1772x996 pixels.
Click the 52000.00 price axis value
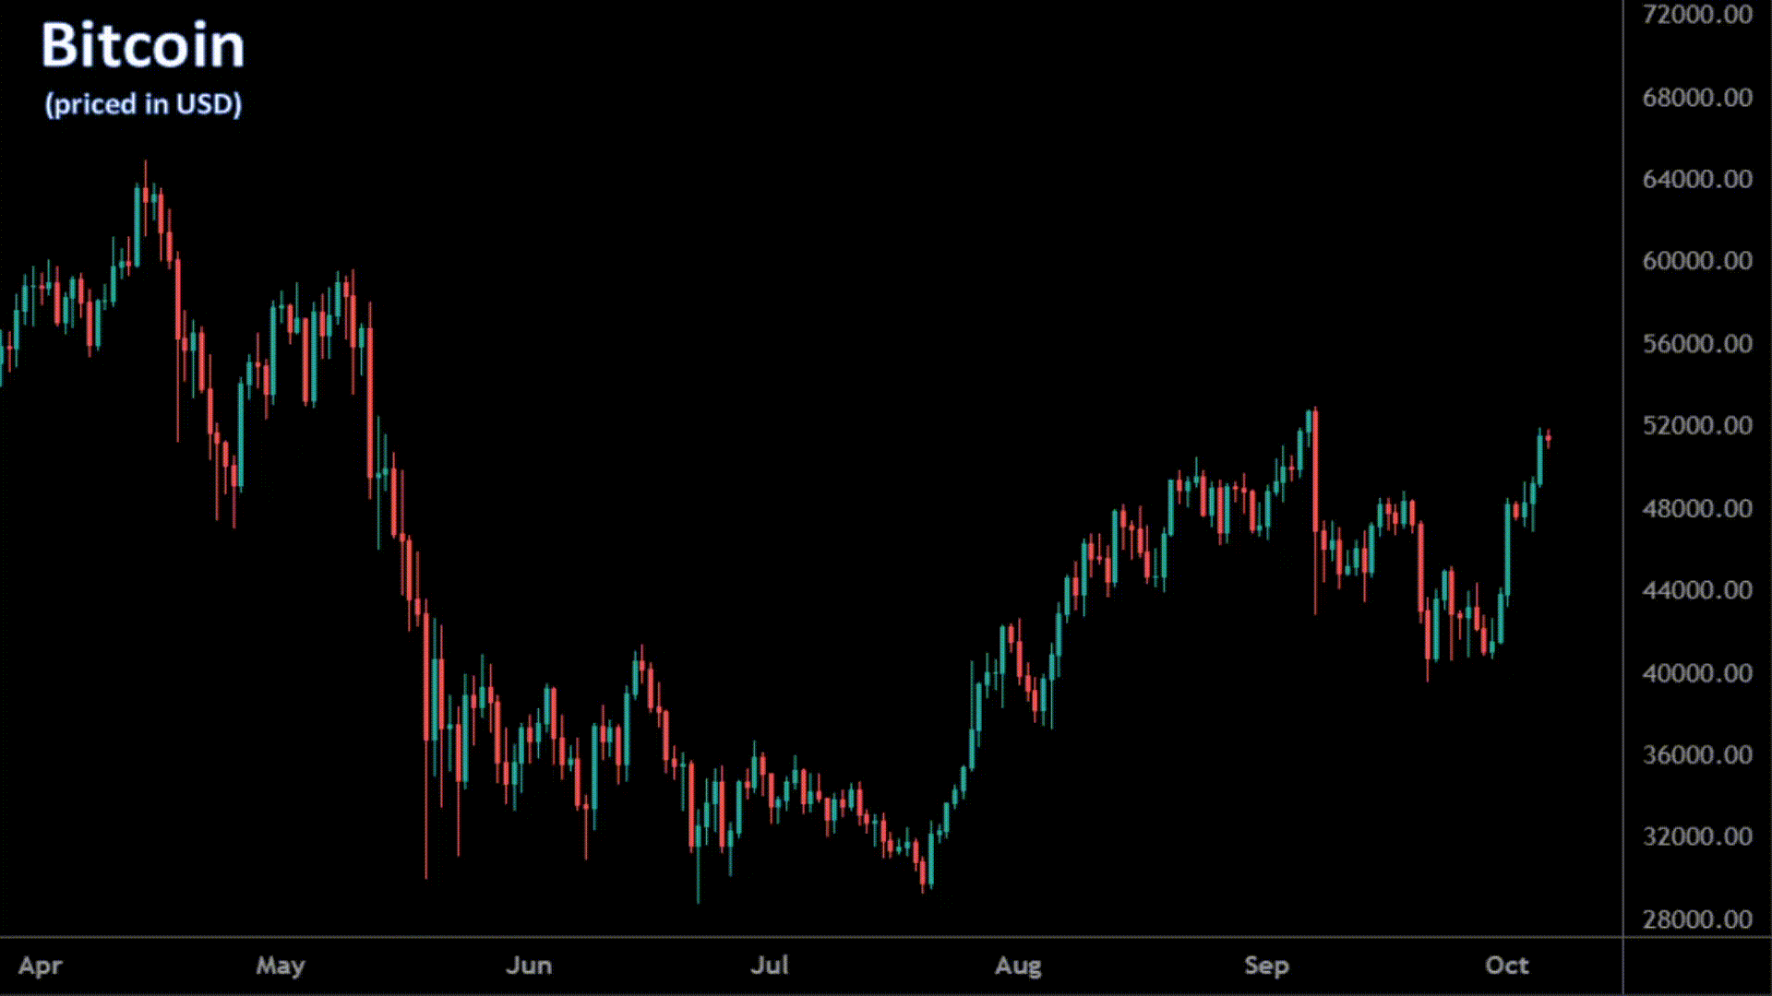(x=1697, y=426)
